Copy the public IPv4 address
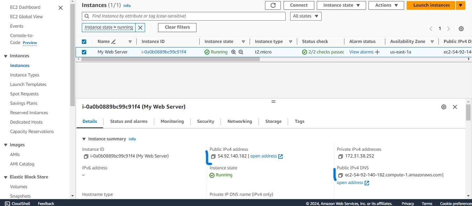This screenshot has height=206, width=472. point(214,156)
